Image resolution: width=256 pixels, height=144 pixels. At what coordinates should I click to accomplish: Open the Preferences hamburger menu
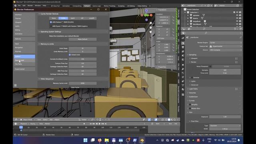click(x=15, y=85)
